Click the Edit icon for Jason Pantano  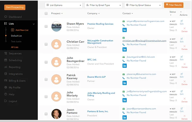[182, 109]
